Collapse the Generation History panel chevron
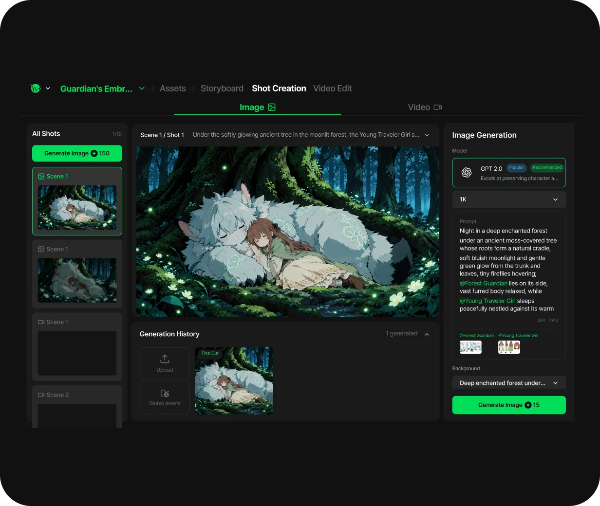Image resolution: width=600 pixels, height=506 pixels. point(427,334)
